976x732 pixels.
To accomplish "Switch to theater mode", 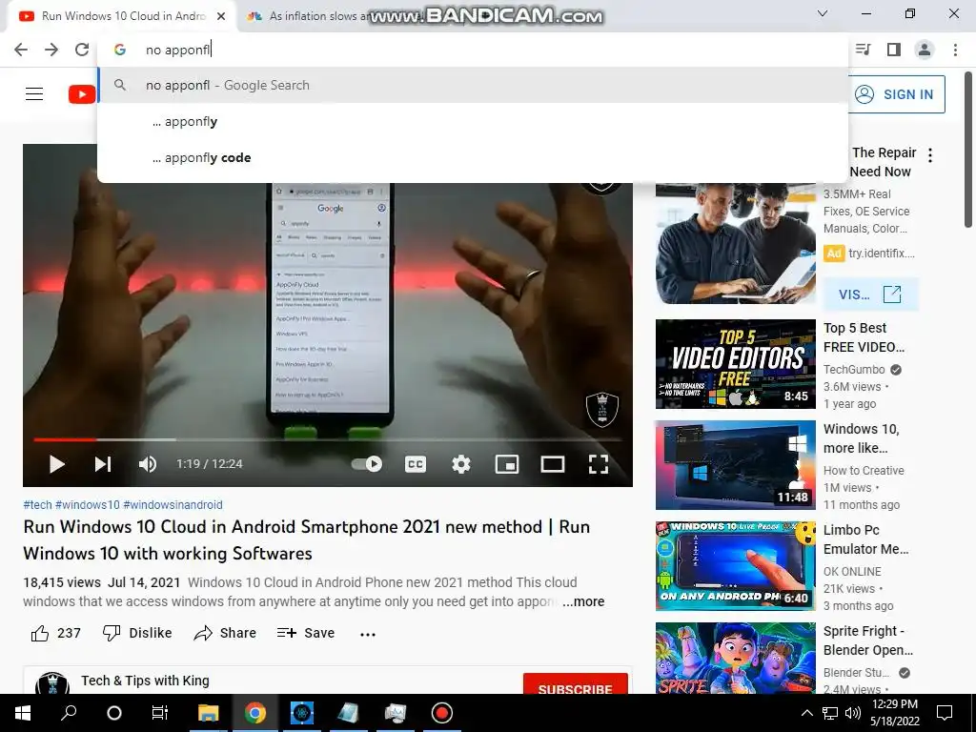I will point(553,464).
